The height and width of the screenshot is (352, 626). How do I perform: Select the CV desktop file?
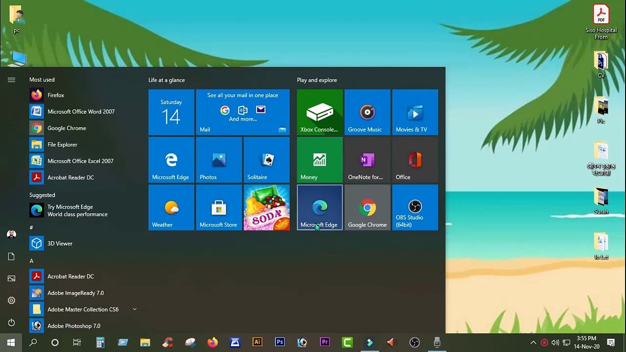point(601,65)
